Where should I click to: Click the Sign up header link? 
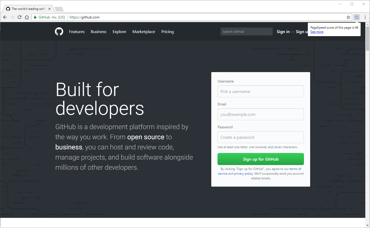(x=302, y=31)
